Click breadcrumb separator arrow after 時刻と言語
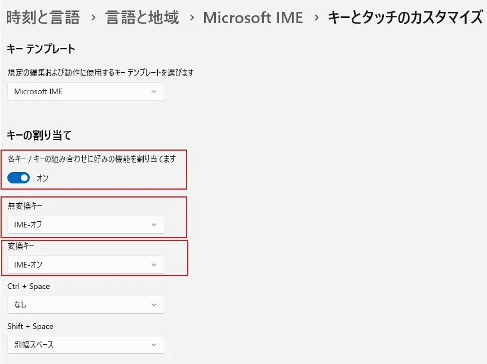487x364 pixels. point(93,18)
